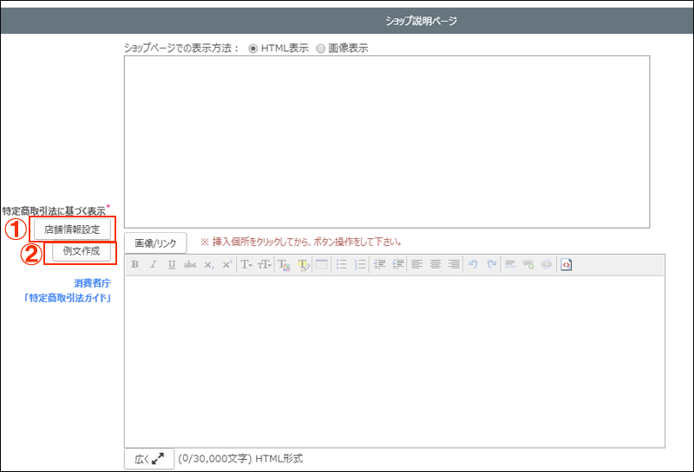Click inside the lower HTML editor area
The height and width of the screenshot is (472, 694).
[x=395, y=362]
